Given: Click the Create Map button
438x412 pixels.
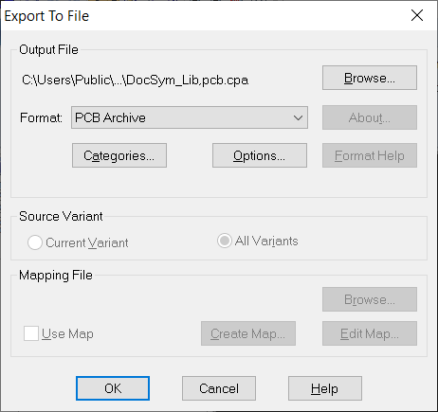Looking at the screenshot, I should tap(248, 333).
